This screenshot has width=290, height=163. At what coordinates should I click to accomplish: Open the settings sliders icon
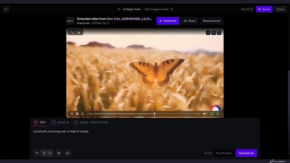click(58, 153)
